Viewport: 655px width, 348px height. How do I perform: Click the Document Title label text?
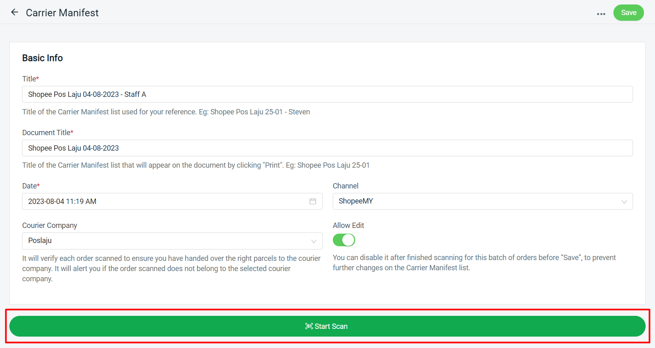point(46,133)
